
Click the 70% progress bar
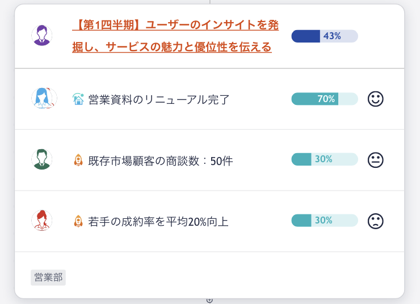click(x=325, y=99)
